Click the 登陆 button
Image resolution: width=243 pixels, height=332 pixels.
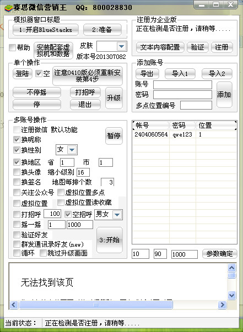22,74
